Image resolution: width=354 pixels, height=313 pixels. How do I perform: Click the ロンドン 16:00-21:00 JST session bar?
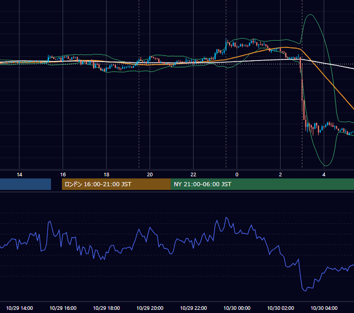[116, 184]
